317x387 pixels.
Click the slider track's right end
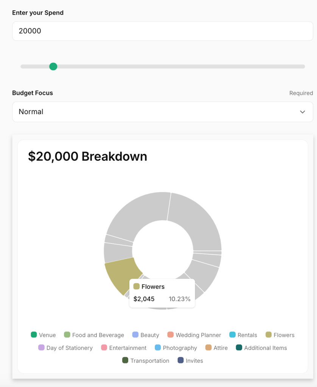tap(303, 67)
